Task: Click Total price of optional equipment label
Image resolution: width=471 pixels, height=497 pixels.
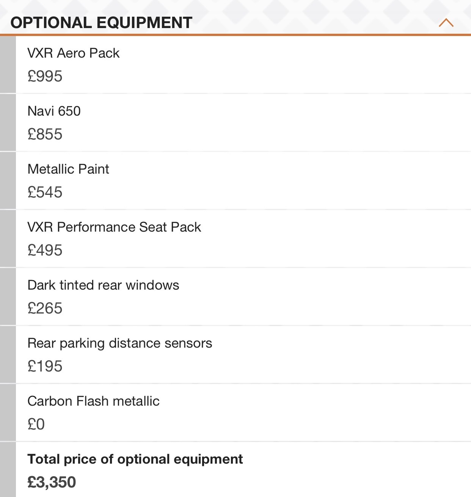Action: 135,459
